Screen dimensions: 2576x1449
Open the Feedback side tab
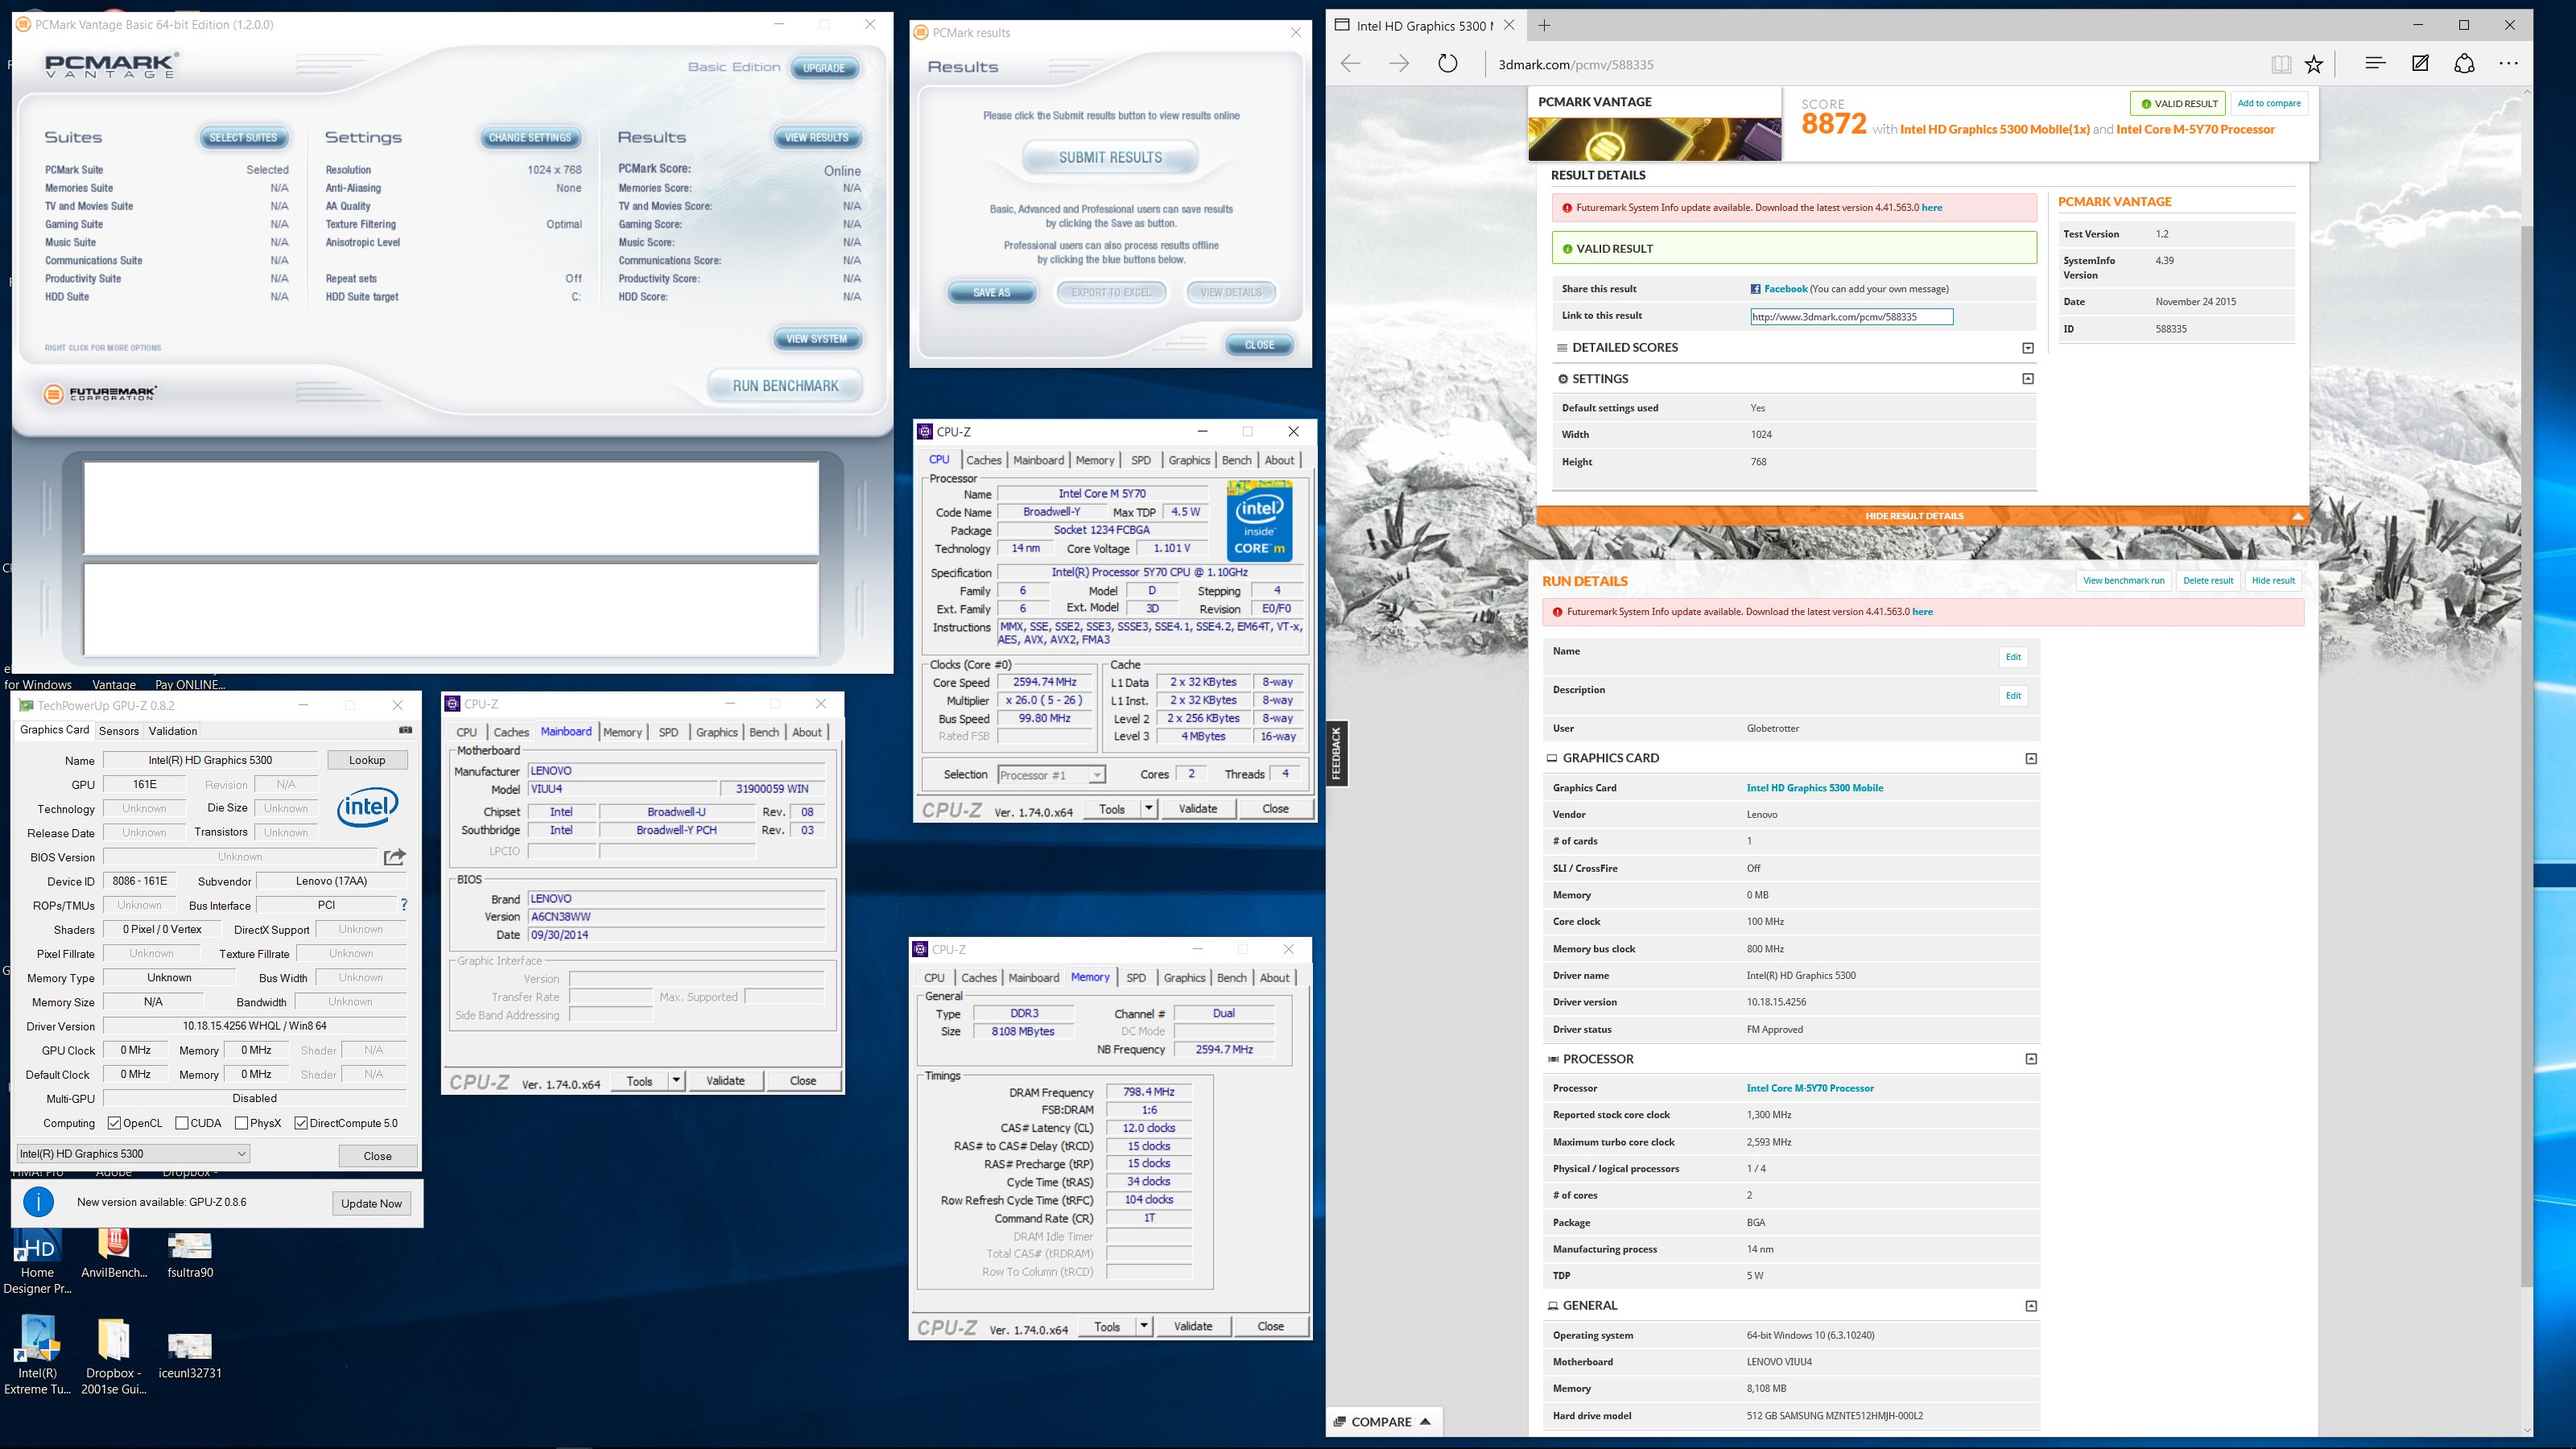tap(1337, 753)
